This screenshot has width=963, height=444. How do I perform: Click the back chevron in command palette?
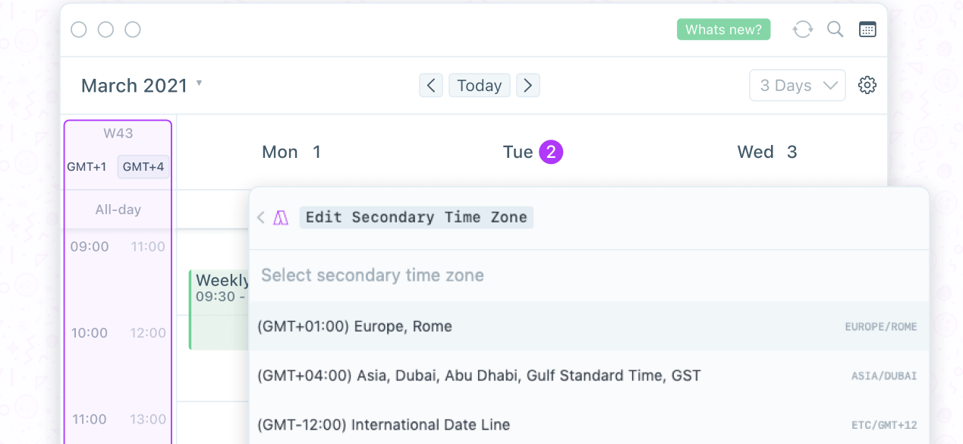(261, 218)
